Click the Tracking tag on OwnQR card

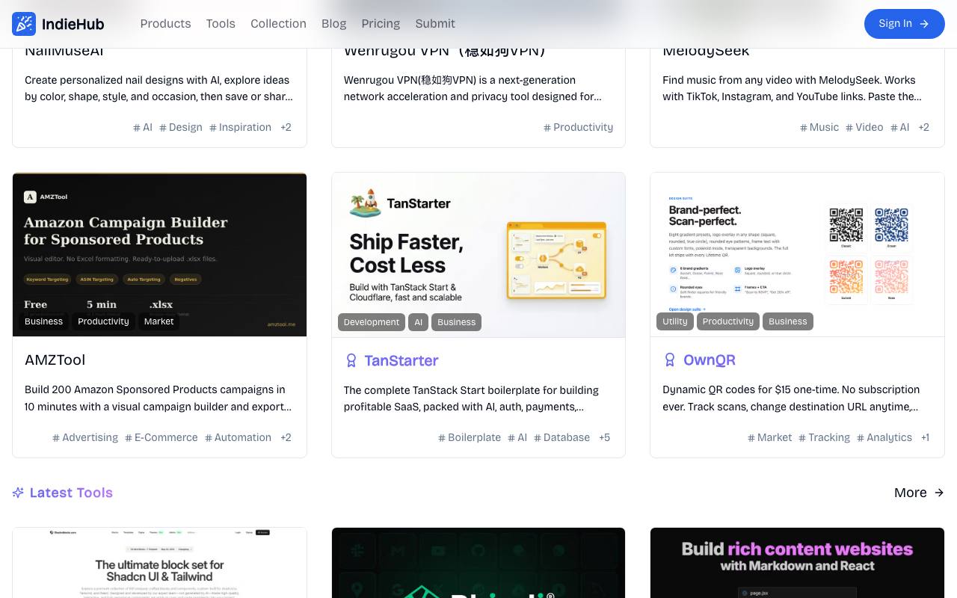[825, 437]
